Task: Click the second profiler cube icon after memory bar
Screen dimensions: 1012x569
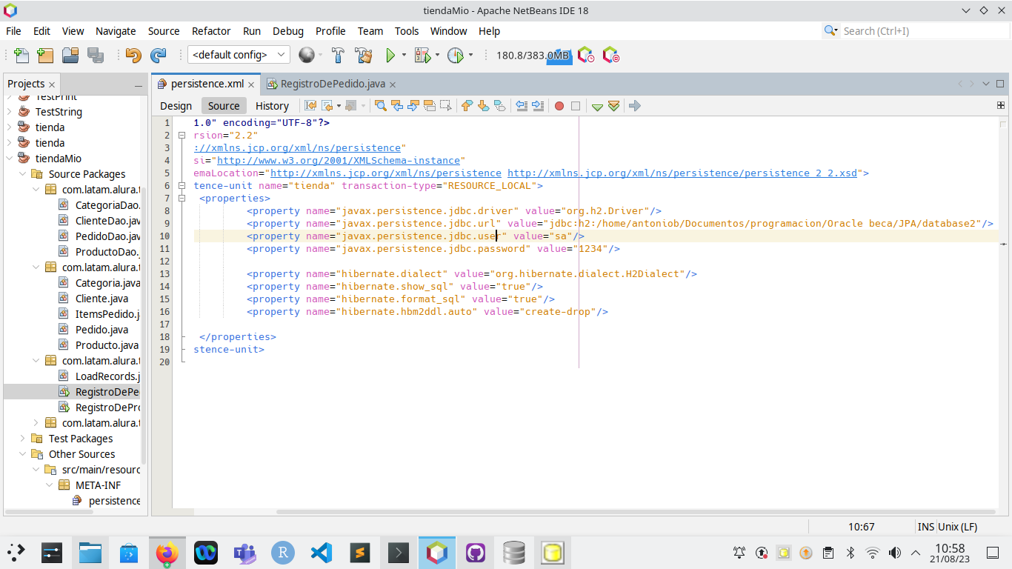Action: pos(610,55)
